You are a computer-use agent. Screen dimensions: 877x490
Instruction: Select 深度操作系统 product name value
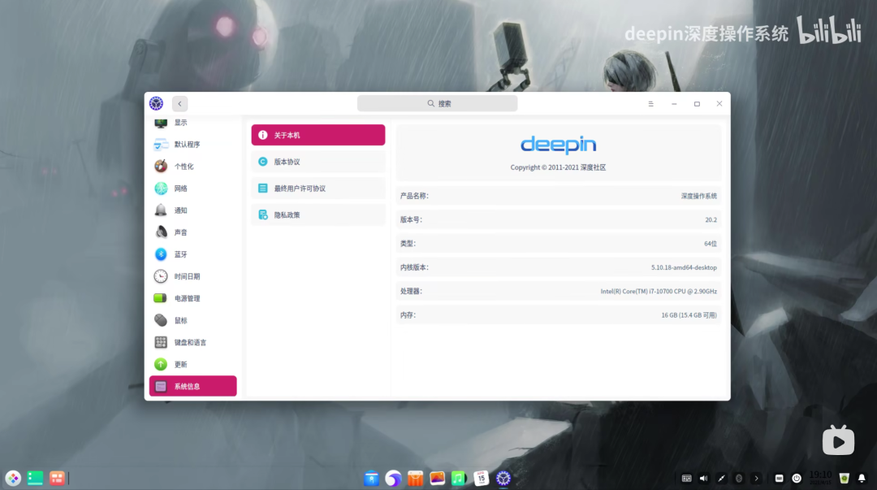tap(698, 196)
